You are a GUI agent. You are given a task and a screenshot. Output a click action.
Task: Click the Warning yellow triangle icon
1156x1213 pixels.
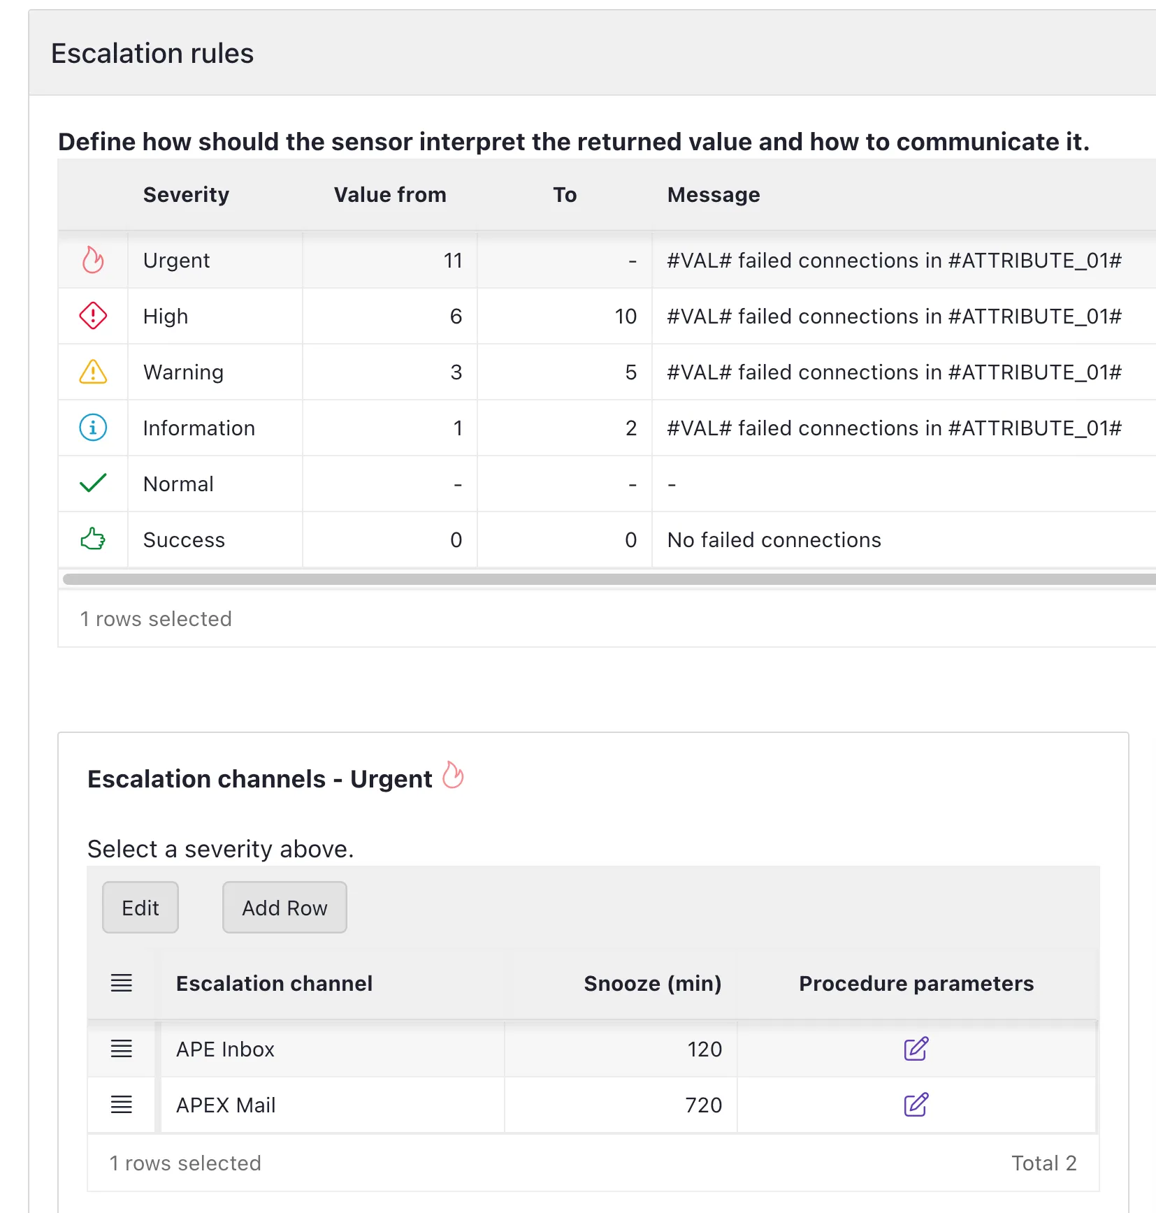(x=92, y=372)
